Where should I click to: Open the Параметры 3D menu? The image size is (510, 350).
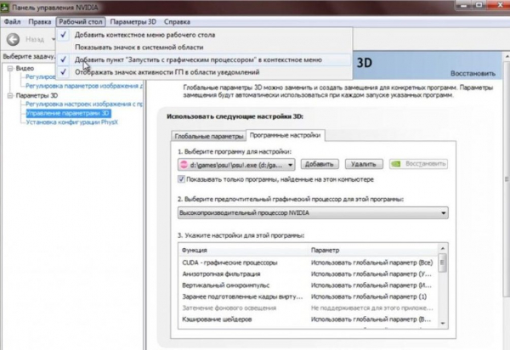pyautogui.click(x=133, y=22)
